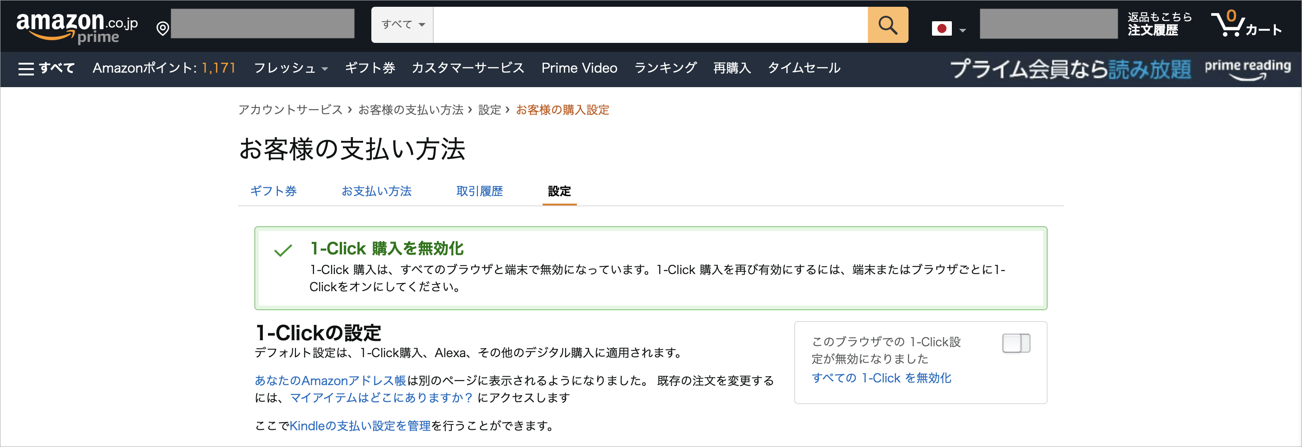Click the orange search magnifier button

tap(888, 25)
